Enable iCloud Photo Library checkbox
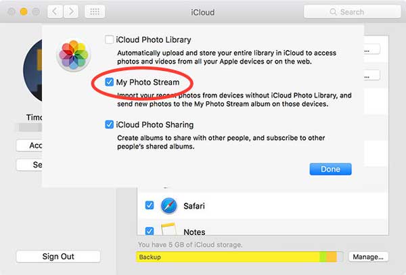The height and width of the screenshot is (275, 406). (x=110, y=40)
